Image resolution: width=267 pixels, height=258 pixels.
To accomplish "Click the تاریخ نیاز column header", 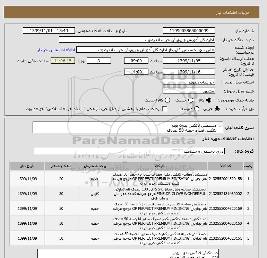I will (27, 166).
